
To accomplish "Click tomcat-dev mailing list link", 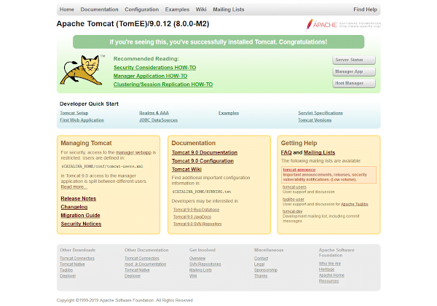I will 293,211.
